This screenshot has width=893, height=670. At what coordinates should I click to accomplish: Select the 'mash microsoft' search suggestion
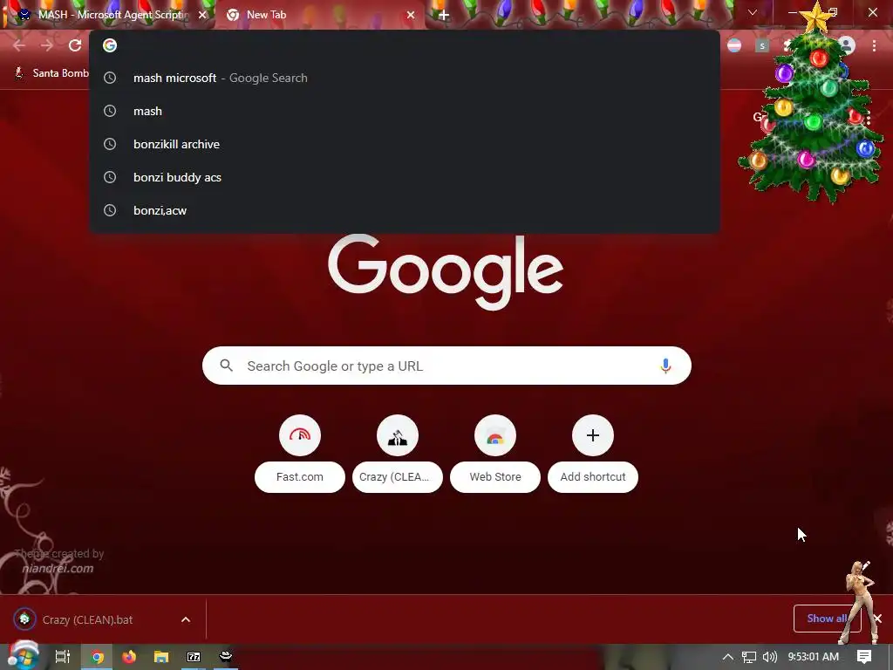point(405,78)
